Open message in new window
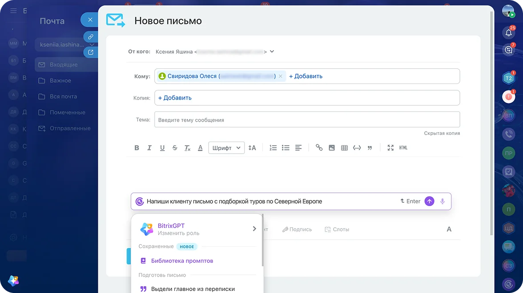Viewport: 523px width, 293px height. pyautogui.click(x=90, y=52)
